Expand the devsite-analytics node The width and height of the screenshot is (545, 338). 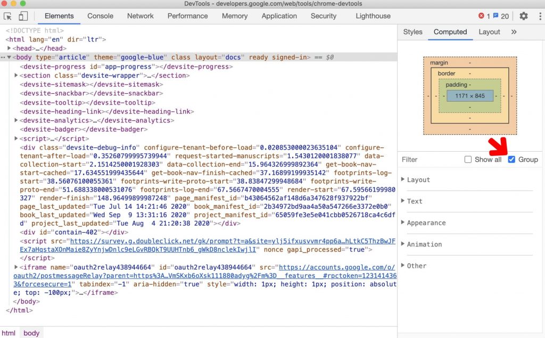click(x=16, y=120)
